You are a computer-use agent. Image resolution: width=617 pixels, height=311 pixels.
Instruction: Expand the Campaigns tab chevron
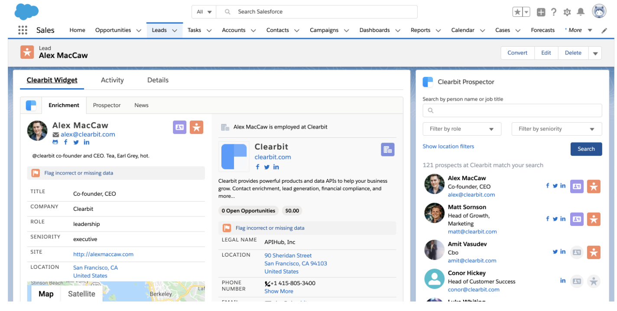click(x=346, y=30)
